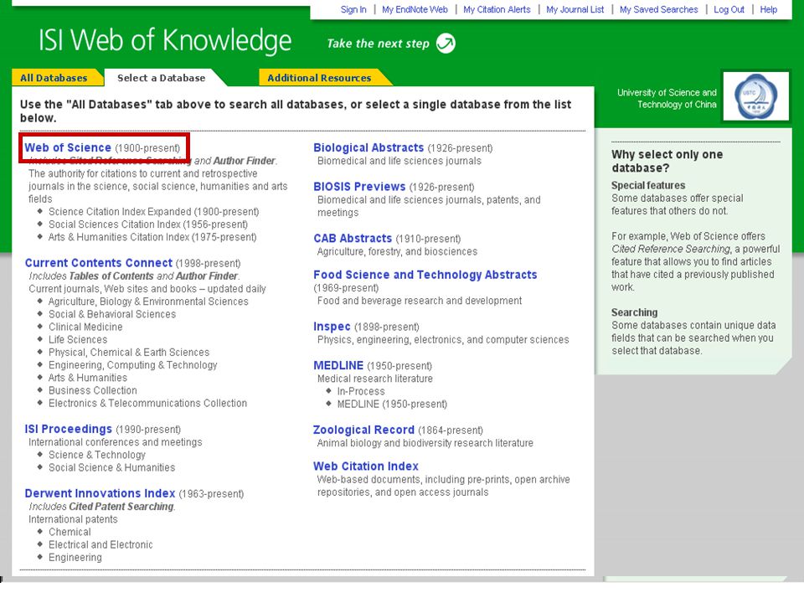The width and height of the screenshot is (804, 603).
Task: Open Derwent Innovations Index
Action: point(100,493)
